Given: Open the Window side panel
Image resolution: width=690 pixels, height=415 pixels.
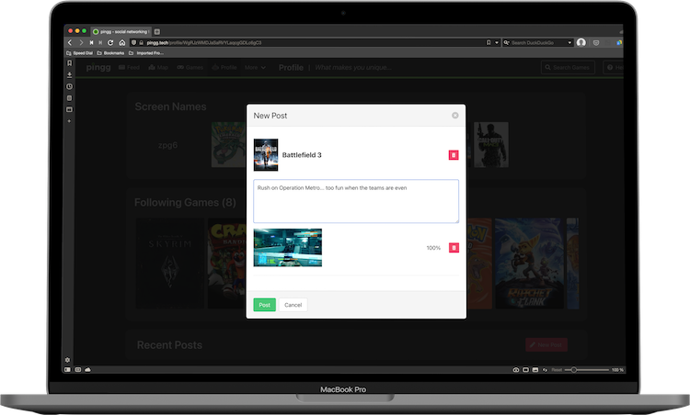Looking at the screenshot, I should point(69,109).
